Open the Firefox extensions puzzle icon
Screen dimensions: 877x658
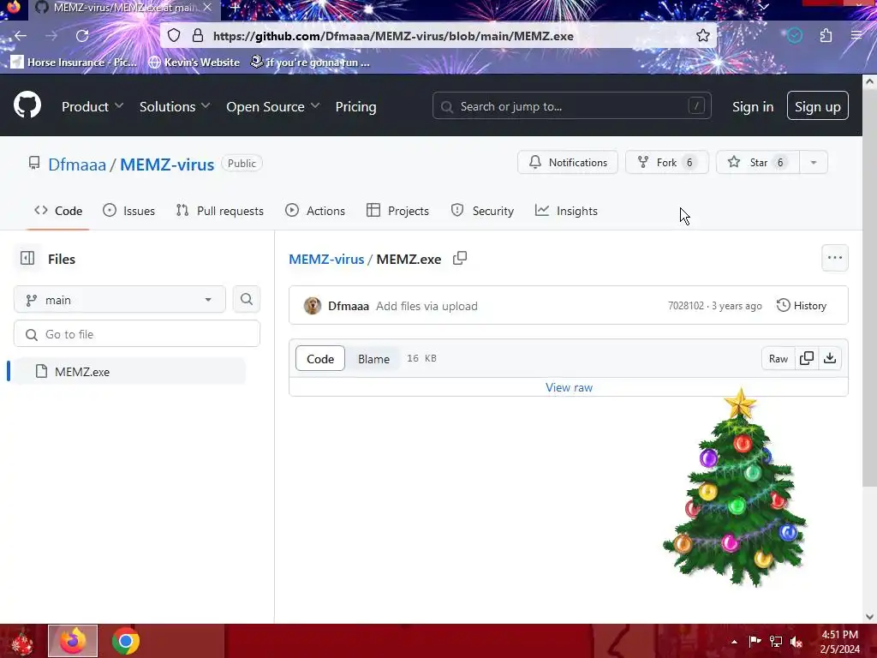click(826, 36)
